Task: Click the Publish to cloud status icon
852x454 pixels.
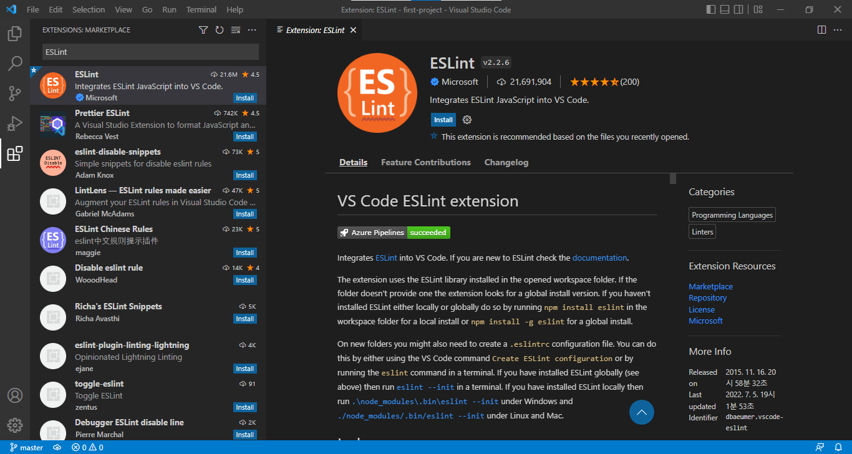Action: (57, 448)
